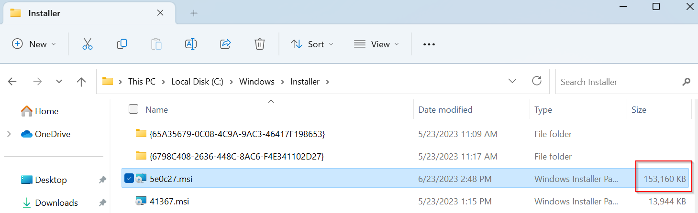This screenshot has height=213, width=698.
Task: Click the Rename icon in toolbar
Action: 191,44
